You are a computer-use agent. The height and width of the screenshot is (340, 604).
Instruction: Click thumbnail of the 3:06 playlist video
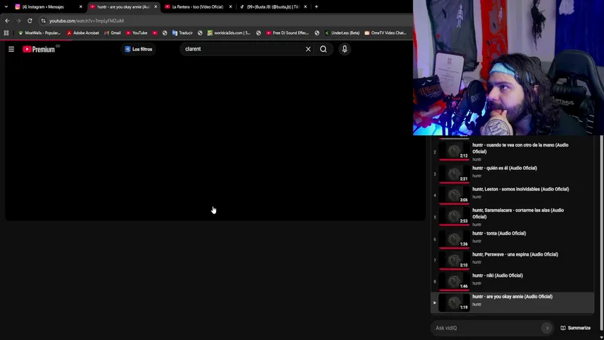pyautogui.click(x=454, y=195)
